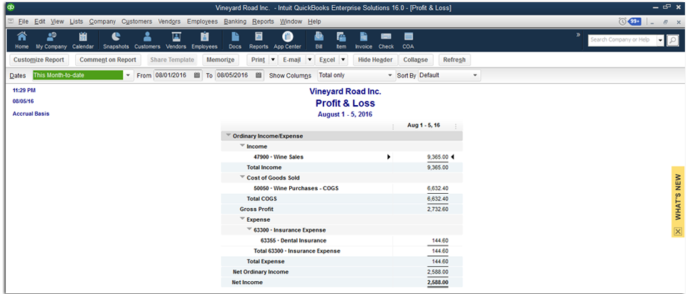Click the Customize Report button

[39, 60]
